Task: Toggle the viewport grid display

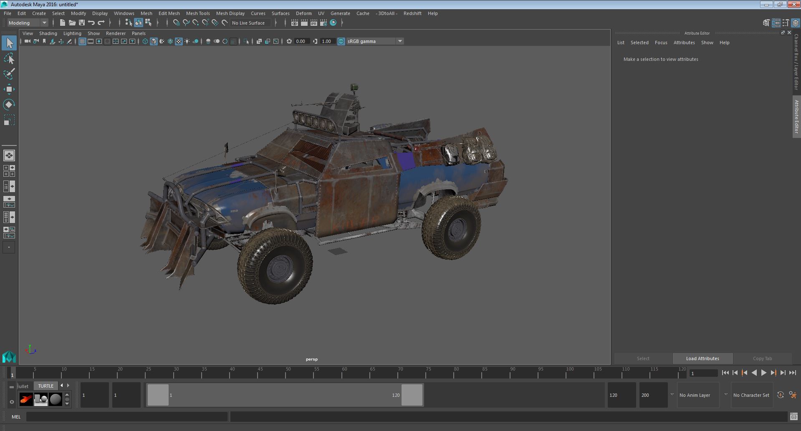Action: tap(82, 41)
